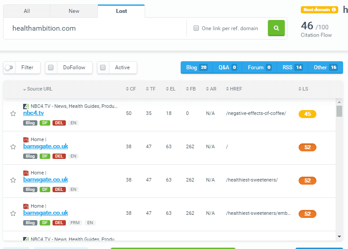This screenshot has height=249, width=348.
Task: Toggle the Filter switch
Action: pos(9,67)
